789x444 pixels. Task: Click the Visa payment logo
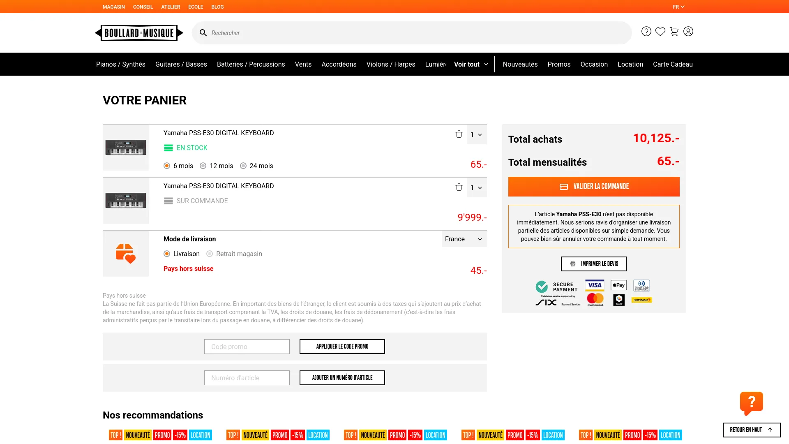(595, 285)
